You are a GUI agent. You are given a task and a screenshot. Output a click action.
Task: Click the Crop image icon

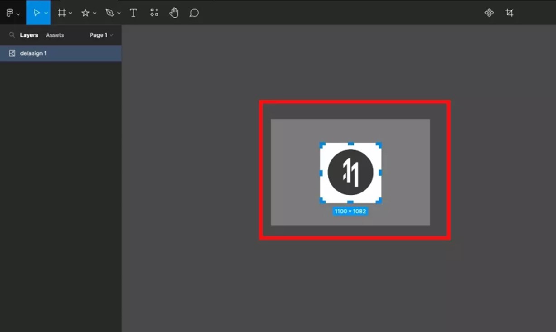[x=509, y=13]
